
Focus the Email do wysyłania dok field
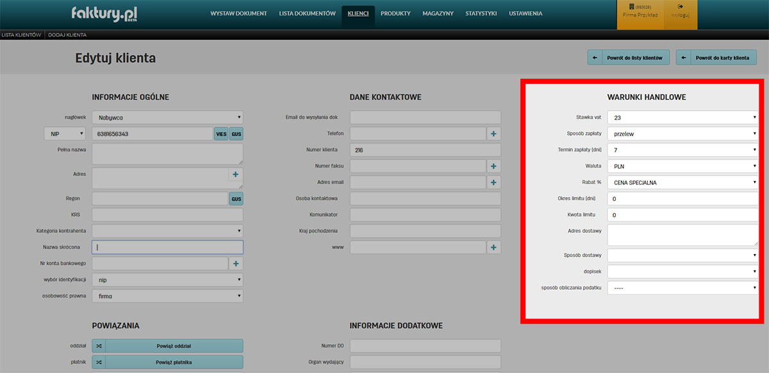(425, 118)
